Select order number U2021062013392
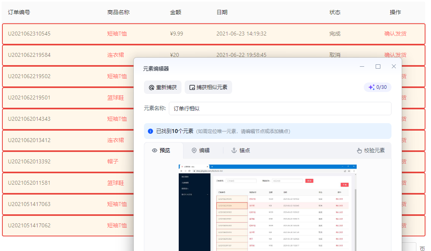431x251 pixels. 29,161
